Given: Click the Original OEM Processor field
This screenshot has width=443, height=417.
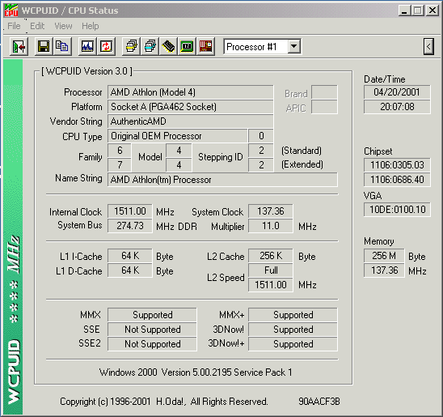Looking at the screenshot, I should pos(177,136).
